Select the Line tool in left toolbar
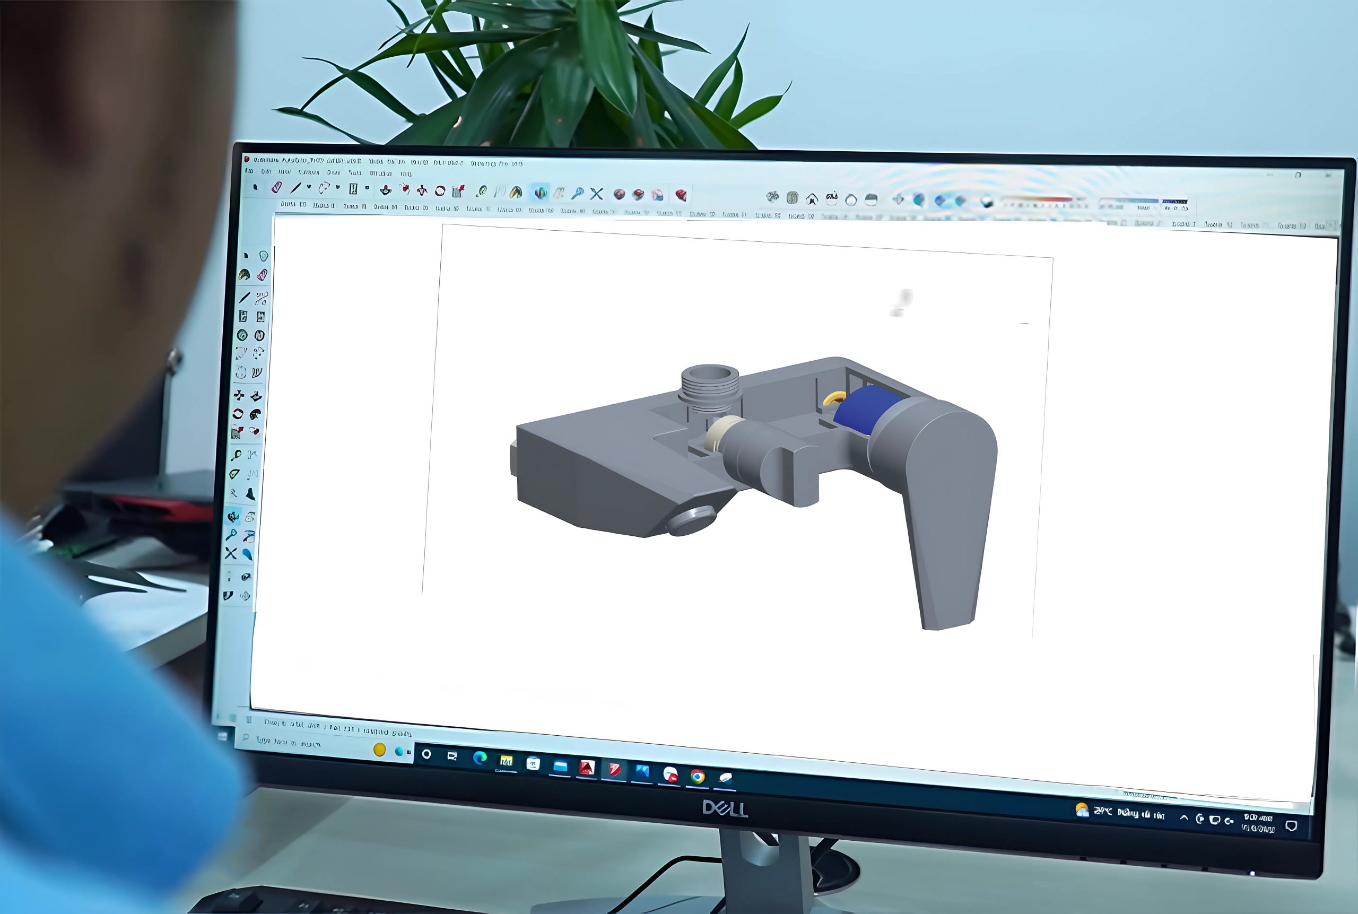 pyautogui.click(x=244, y=298)
